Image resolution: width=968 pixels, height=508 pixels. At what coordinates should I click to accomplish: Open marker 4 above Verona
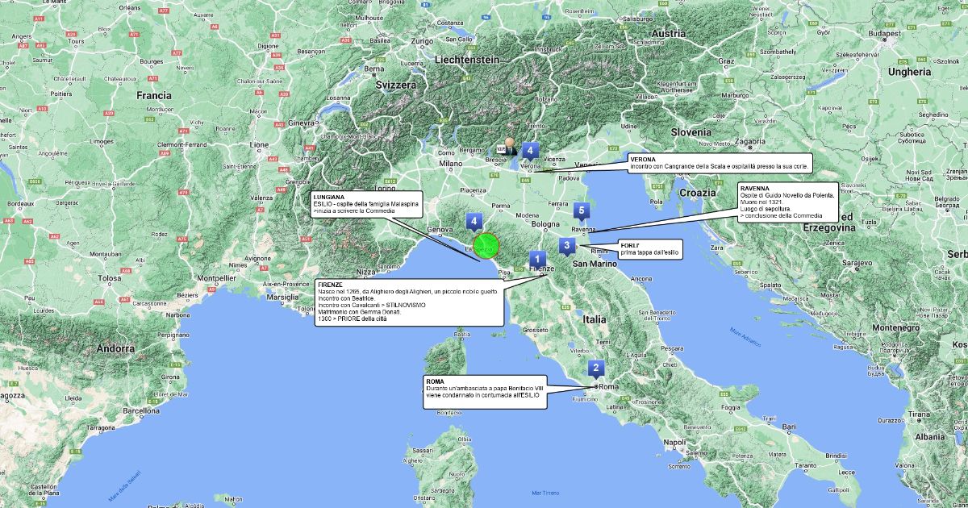[x=530, y=150]
